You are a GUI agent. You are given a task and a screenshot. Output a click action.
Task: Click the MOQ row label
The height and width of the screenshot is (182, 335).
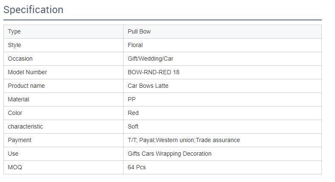[x=15, y=167]
